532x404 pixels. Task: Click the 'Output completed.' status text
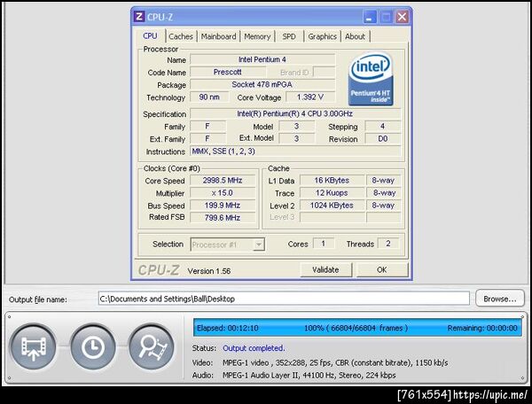tap(254, 348)
